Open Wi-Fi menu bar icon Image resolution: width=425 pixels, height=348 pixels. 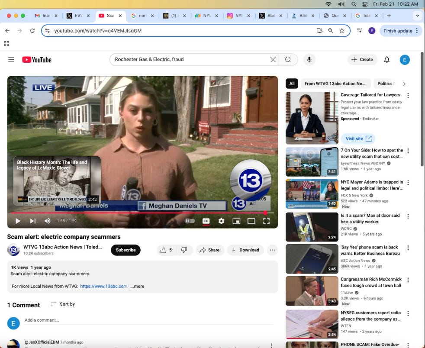(x=328, y=4)
